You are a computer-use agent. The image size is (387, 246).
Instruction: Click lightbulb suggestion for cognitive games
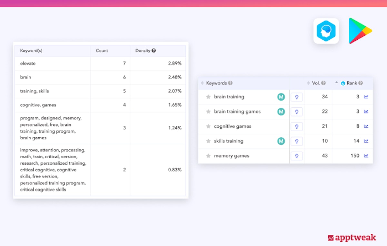pyautogui.click(x=297, y=126)
